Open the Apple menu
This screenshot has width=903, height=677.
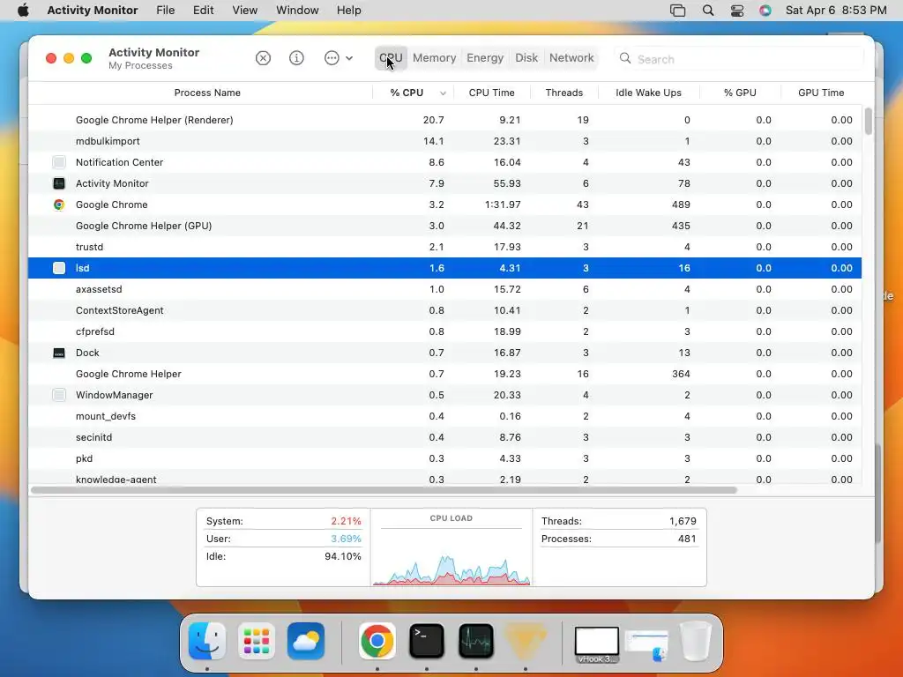pos(23,11)
